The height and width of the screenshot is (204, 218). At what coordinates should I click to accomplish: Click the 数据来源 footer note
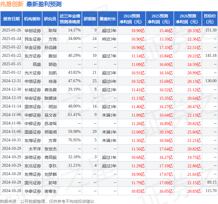coord(47,201)
